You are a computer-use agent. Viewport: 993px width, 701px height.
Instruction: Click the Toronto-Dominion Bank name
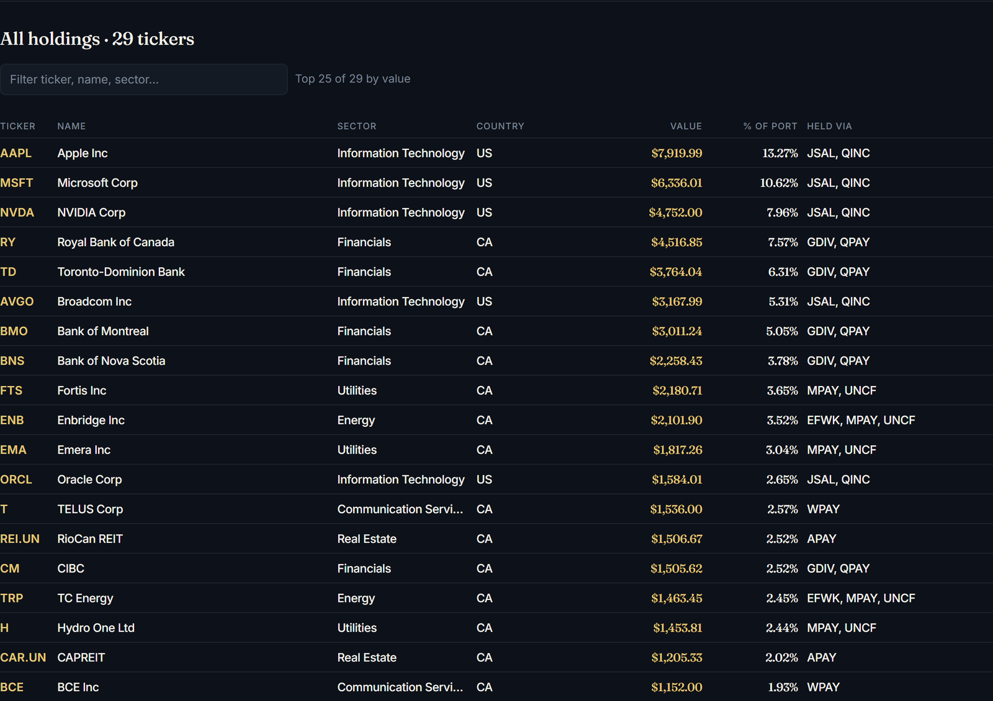pyautogui.click(x=121, y=272)
